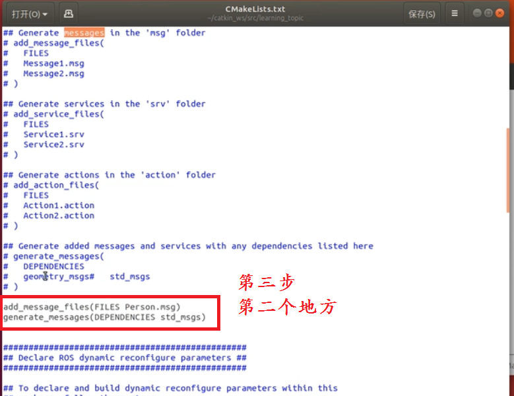The height and width of the screenshot is (396, 514).
Task: Click '## Declare ROS dynamic reconfigure parameters ##'
Action: tap(125, 358)
